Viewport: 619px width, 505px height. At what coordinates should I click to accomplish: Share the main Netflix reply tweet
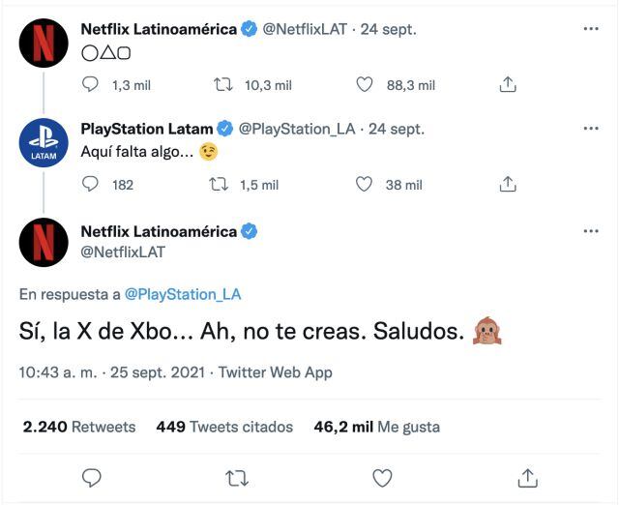tap(527, 477)
